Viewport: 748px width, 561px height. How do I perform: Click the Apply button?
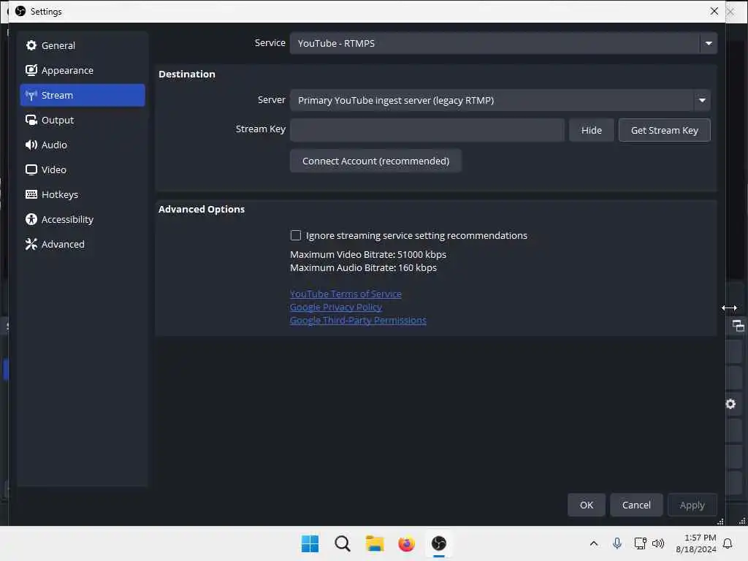click(x=692, y=505)
